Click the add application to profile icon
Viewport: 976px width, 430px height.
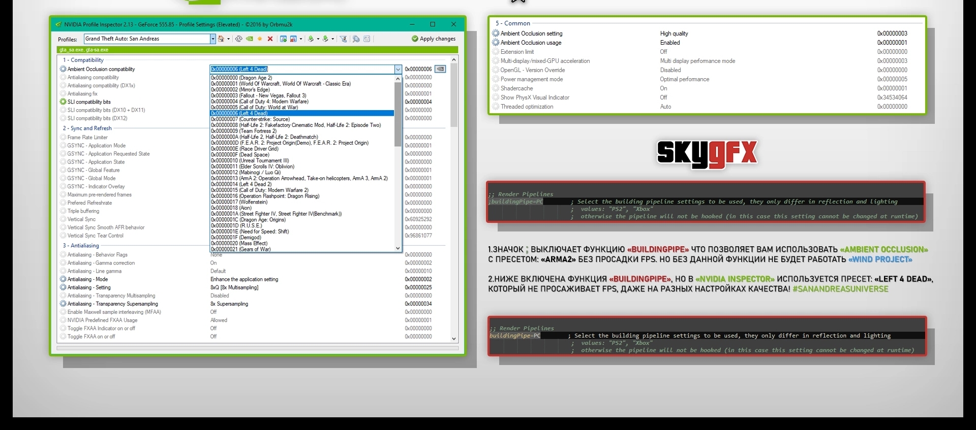click(283, 39)
